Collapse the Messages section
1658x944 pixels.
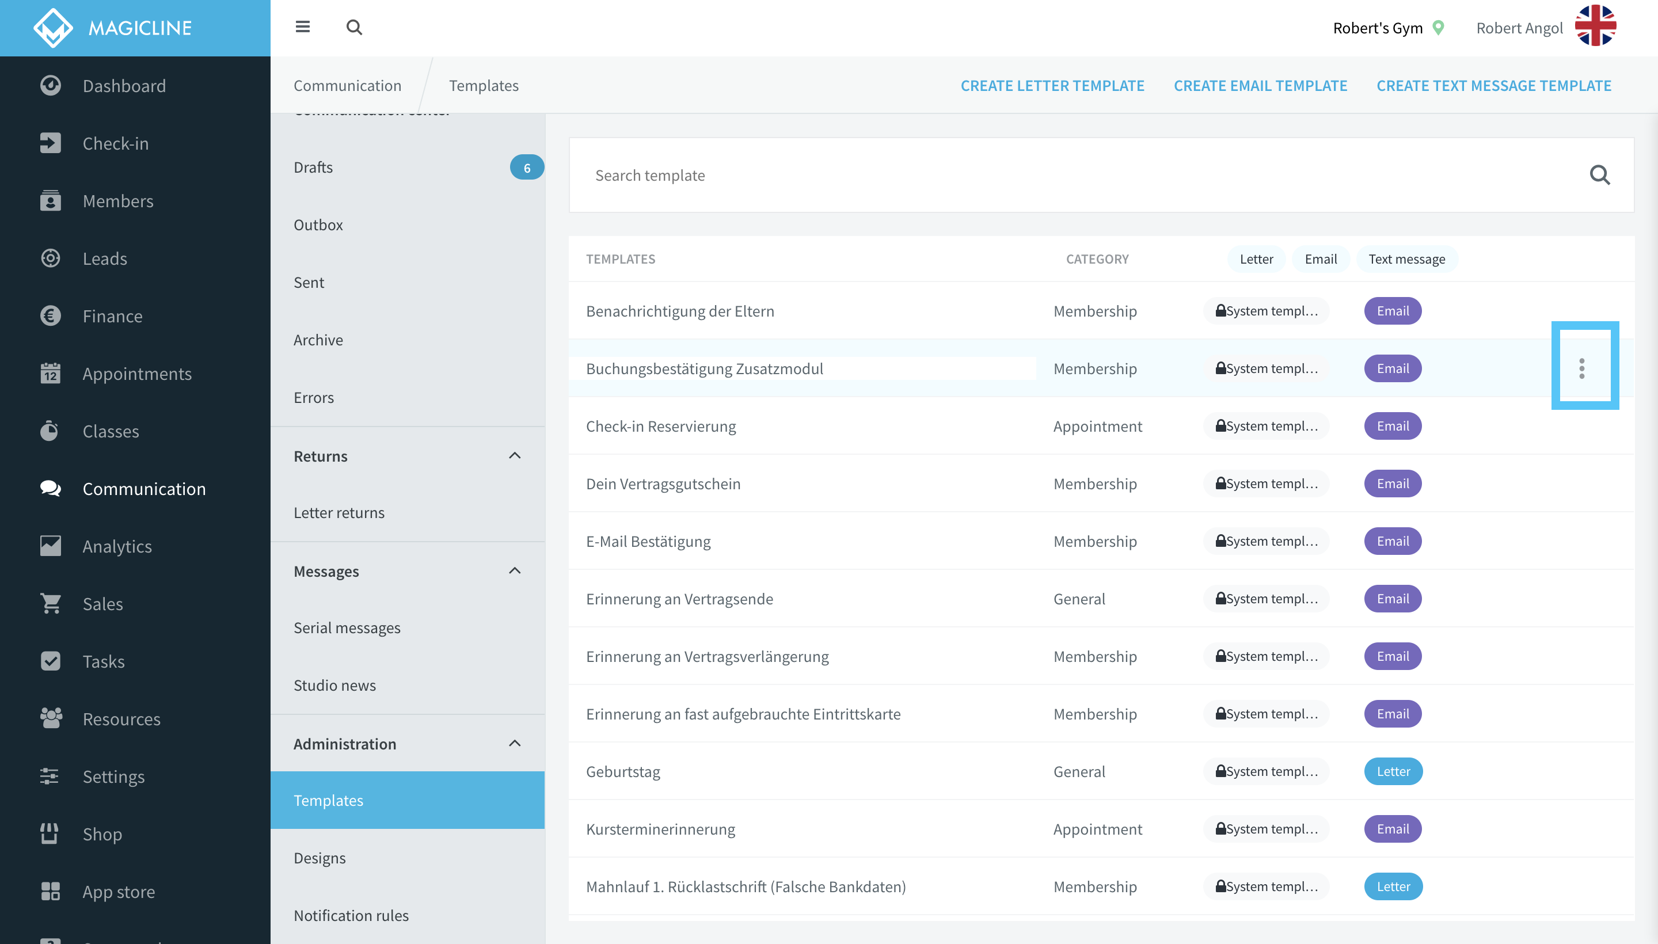(x=515, y=571)
